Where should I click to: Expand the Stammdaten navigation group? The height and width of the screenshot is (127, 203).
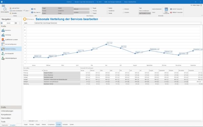coord(11,118)
